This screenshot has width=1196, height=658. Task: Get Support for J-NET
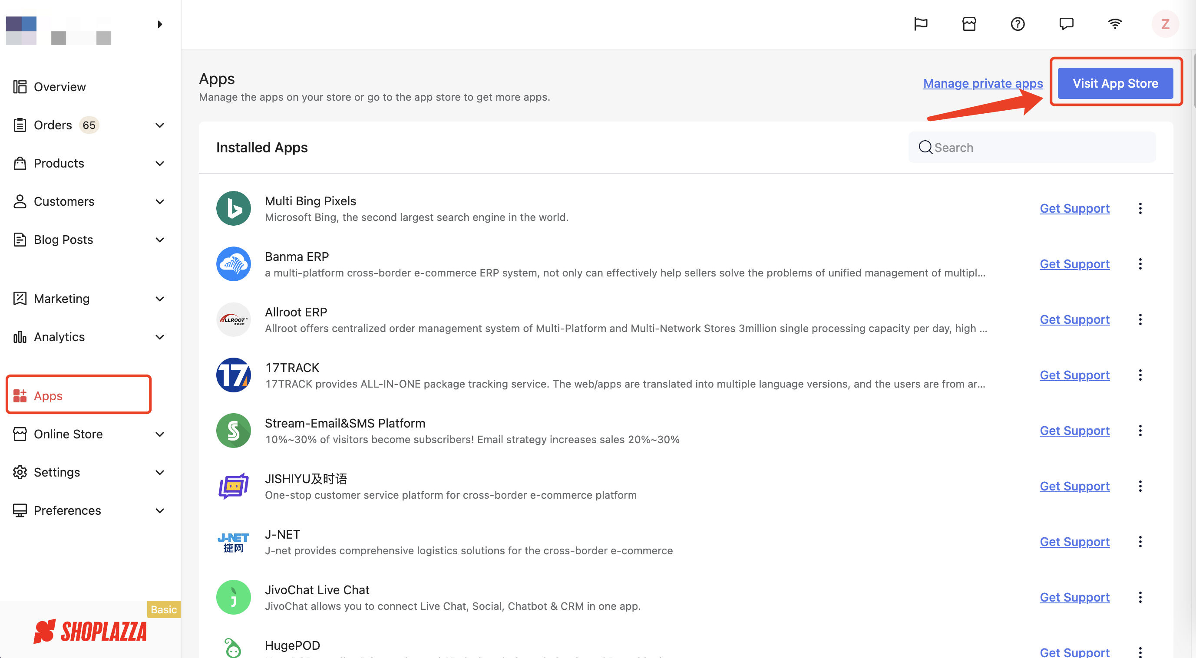tap(1074, 542)
